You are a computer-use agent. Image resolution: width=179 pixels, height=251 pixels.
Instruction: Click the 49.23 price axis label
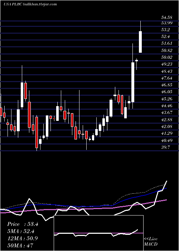click(166, 64)
